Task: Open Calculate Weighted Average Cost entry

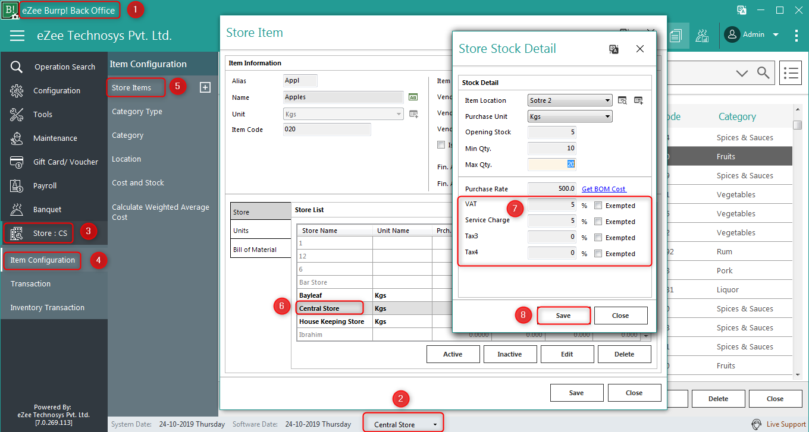Action: pos(161,212)
